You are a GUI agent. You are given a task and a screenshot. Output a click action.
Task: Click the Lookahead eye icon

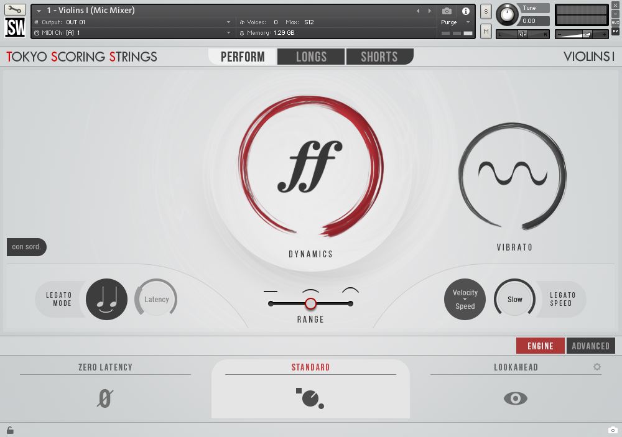pos(515,398)
